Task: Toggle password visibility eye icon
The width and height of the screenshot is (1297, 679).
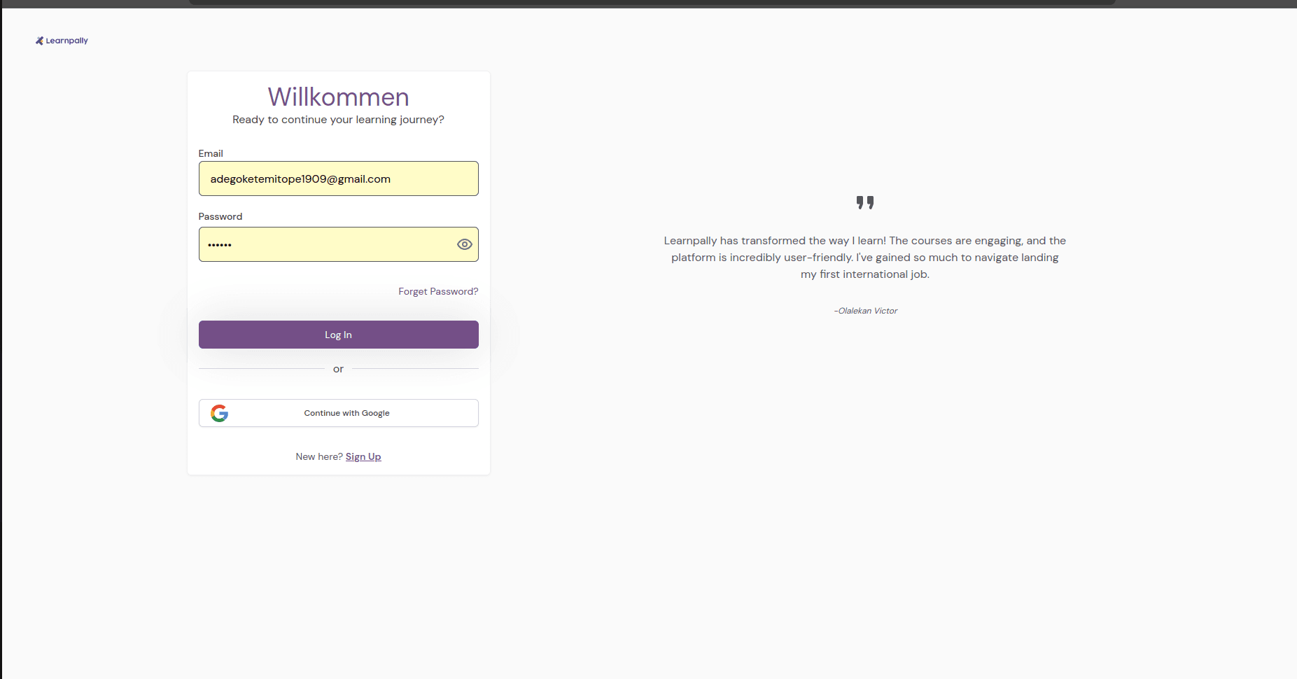Action: [465, 244]
